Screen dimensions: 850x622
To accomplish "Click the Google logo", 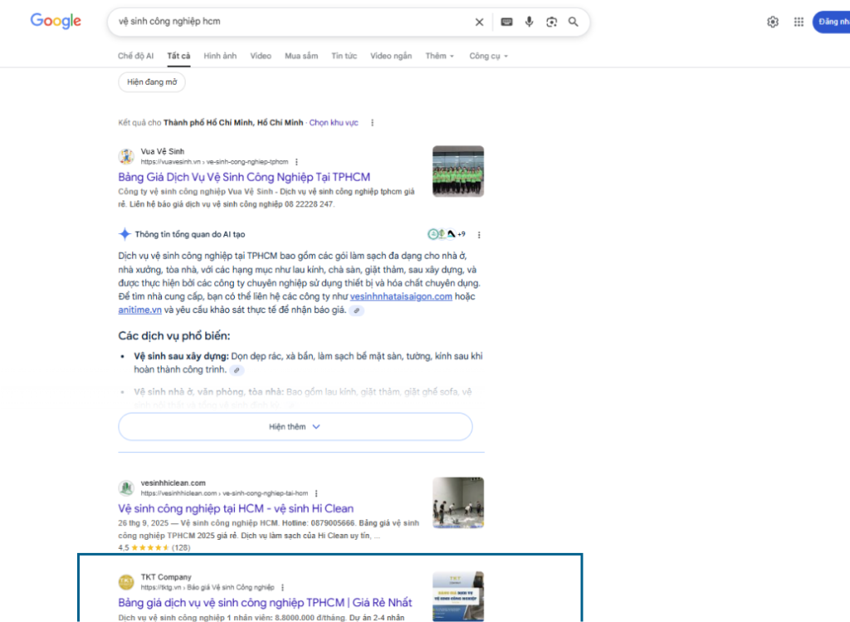I will point(56,22).
